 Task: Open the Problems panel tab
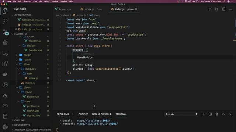click(63, 114)
